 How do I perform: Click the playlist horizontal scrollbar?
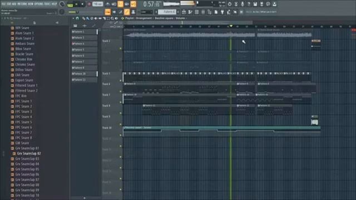(x=188, y=22)
